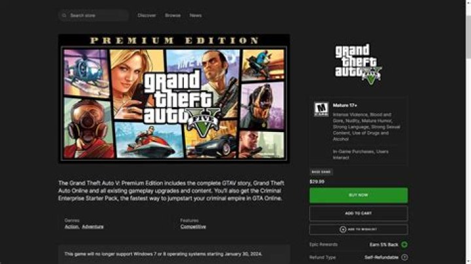Open the Action genre link
The image size is (471, 264).
click(71, 227)
